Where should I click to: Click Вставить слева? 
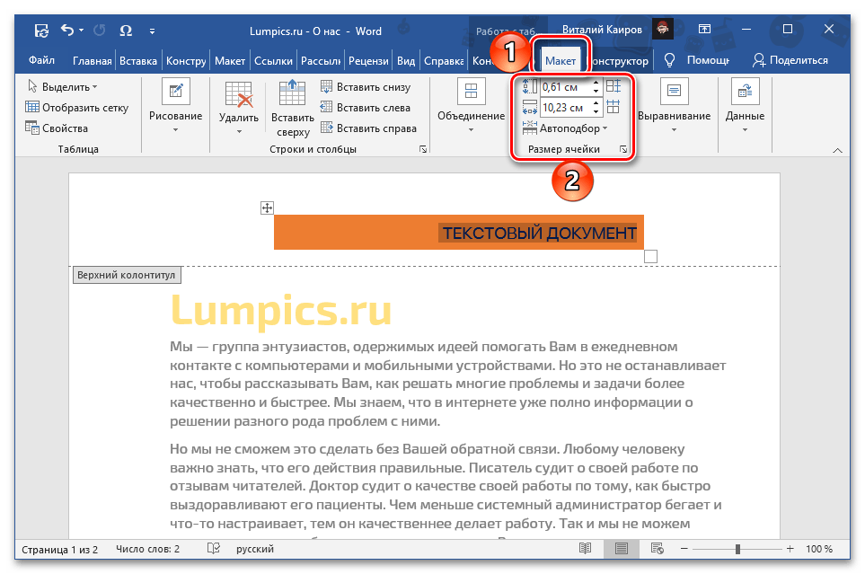(366, 108)
